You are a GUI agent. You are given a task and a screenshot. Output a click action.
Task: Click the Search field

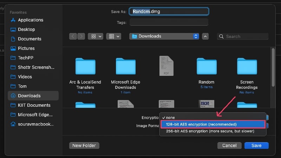click(x=243, y=37)
